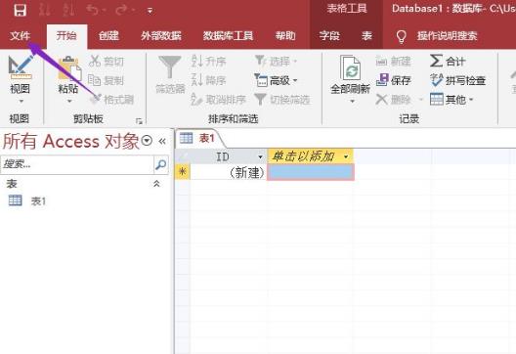Viewport: 516px width, 354px height.
Task: Open the 高级 filter options dropdown
Action: 277,80
